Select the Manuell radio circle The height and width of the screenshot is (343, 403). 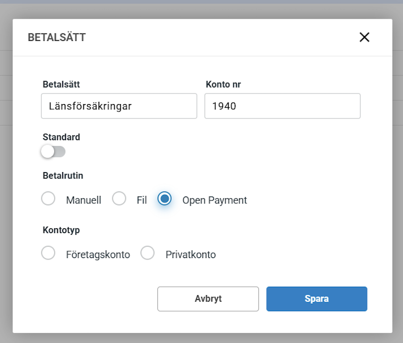pos(48,199)
